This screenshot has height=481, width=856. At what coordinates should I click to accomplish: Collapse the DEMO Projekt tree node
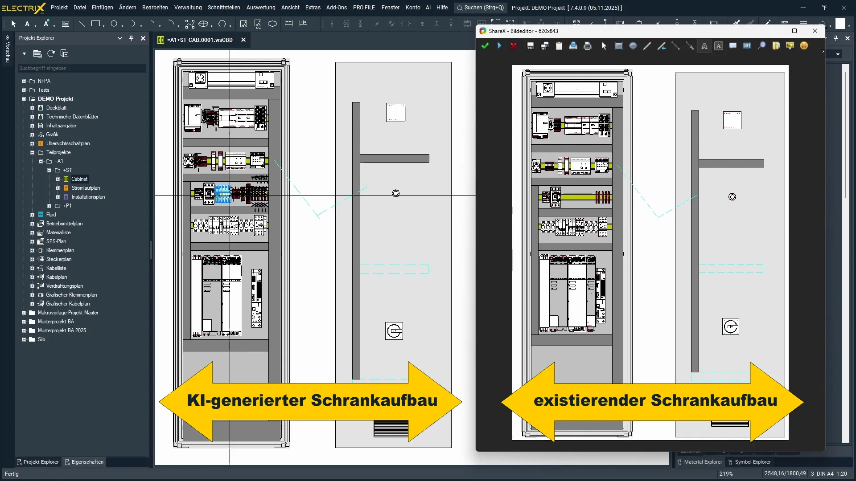point(24,99)
